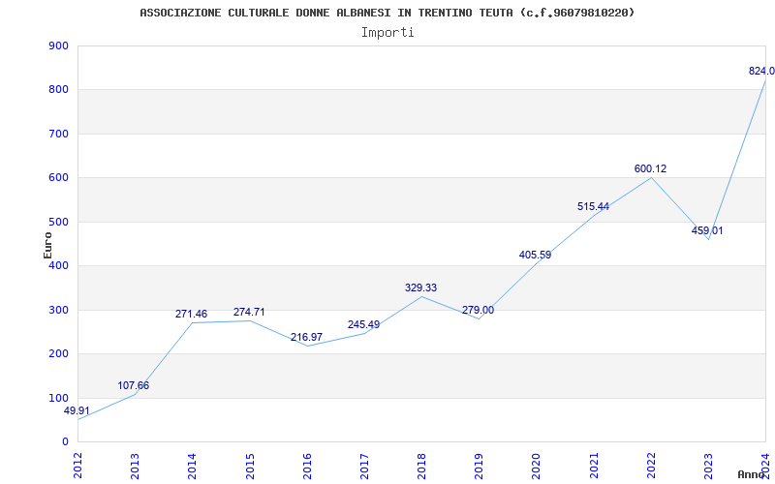
Task: Click the Importi subtitle
Action: point(387,33)
